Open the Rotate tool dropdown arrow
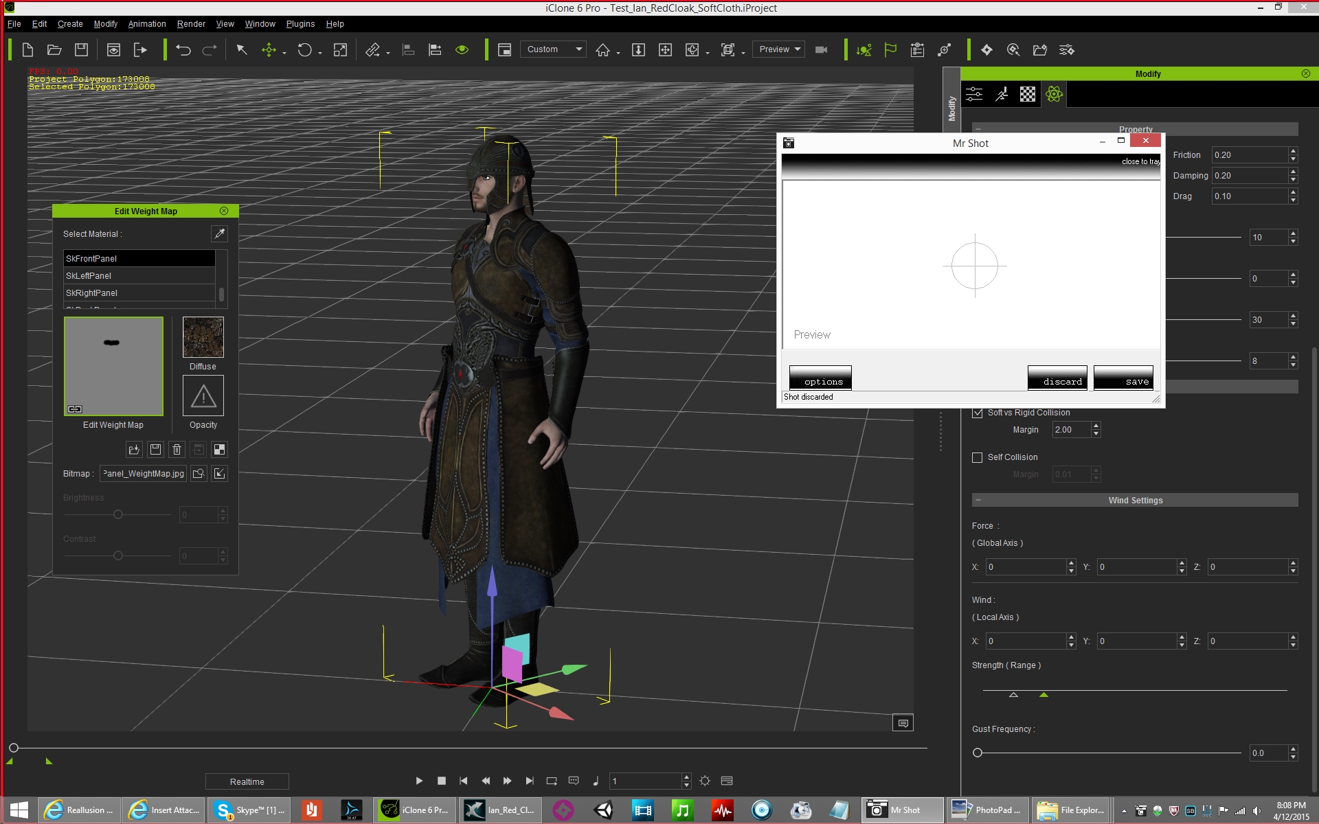The height and width of the screenshot is (824, 1319). [320, 53]
